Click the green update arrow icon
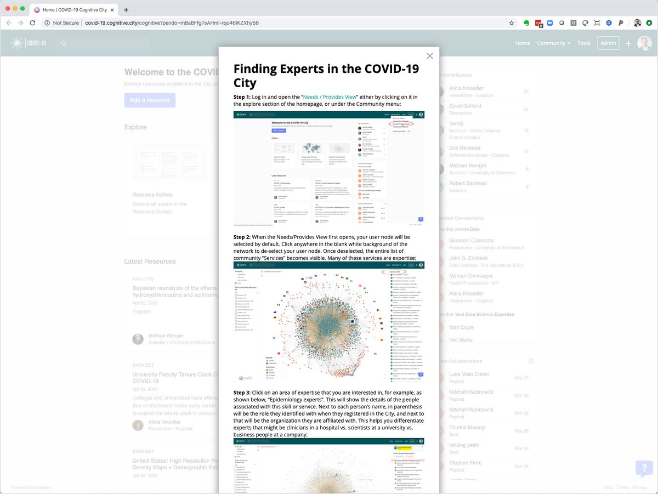 649,23
